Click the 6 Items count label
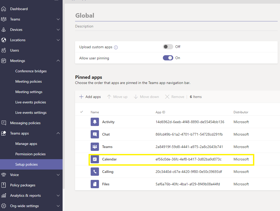 196,97
